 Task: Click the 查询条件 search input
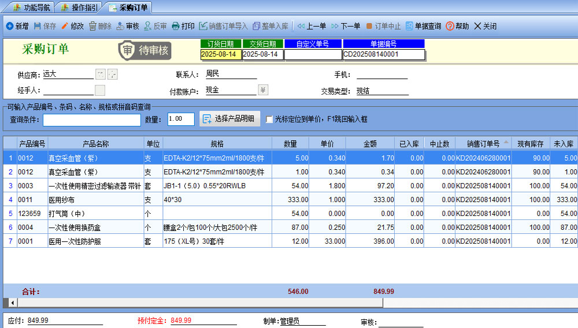[92, 120]
